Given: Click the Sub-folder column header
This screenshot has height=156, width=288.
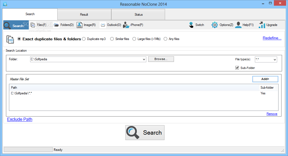Looking at the screenshot, I should pos(267,88).
